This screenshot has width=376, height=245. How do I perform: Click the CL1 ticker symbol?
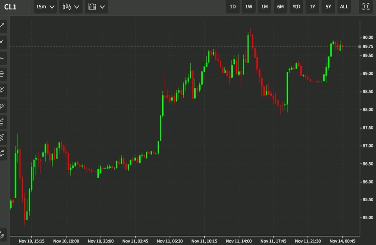point(10,7)
